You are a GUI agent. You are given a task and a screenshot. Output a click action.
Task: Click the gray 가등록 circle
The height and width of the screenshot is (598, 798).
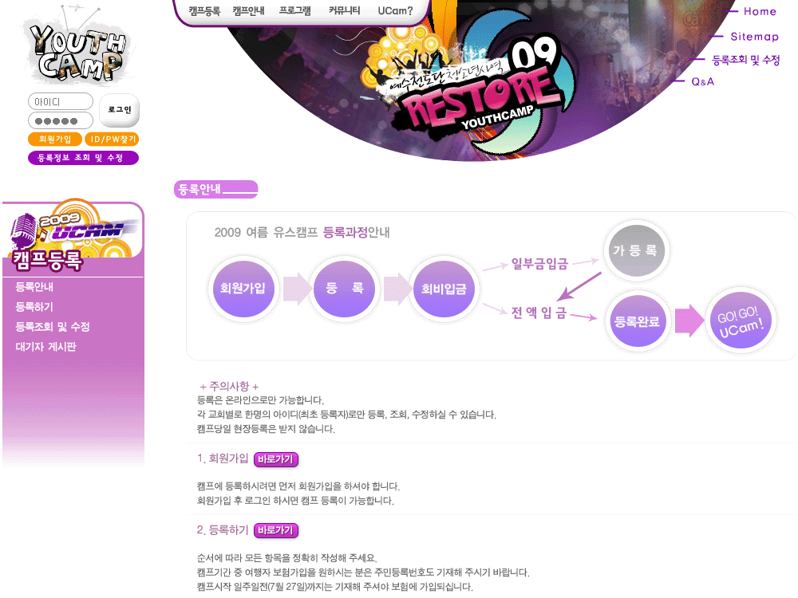[636, 250]
